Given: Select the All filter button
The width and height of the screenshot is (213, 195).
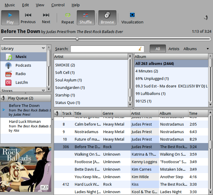Looking at the screenshot, I should [x=158, y=49].
